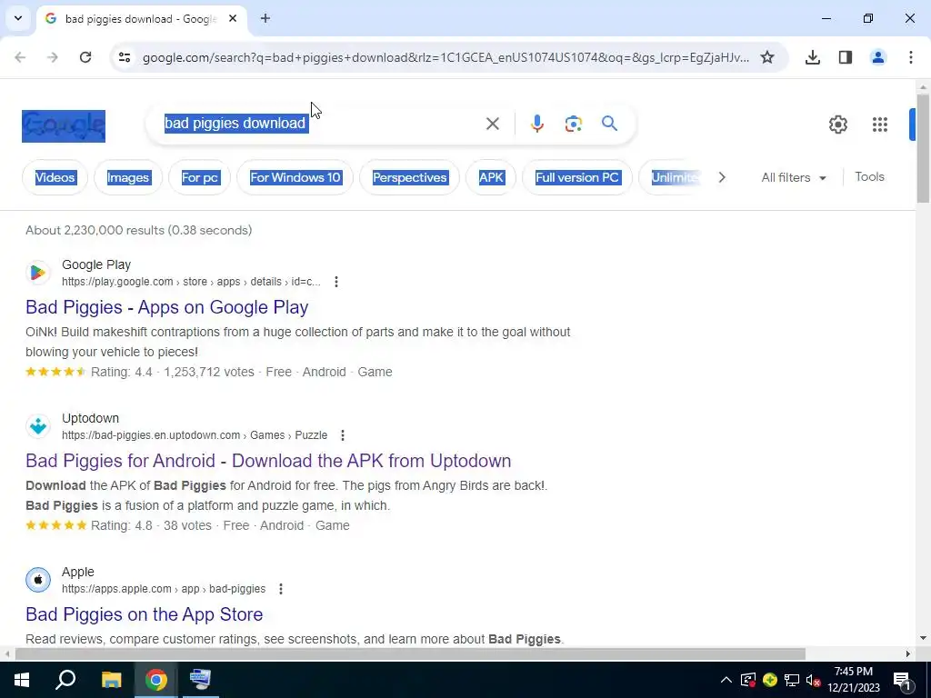Go back to the previous page

(20, 57)
